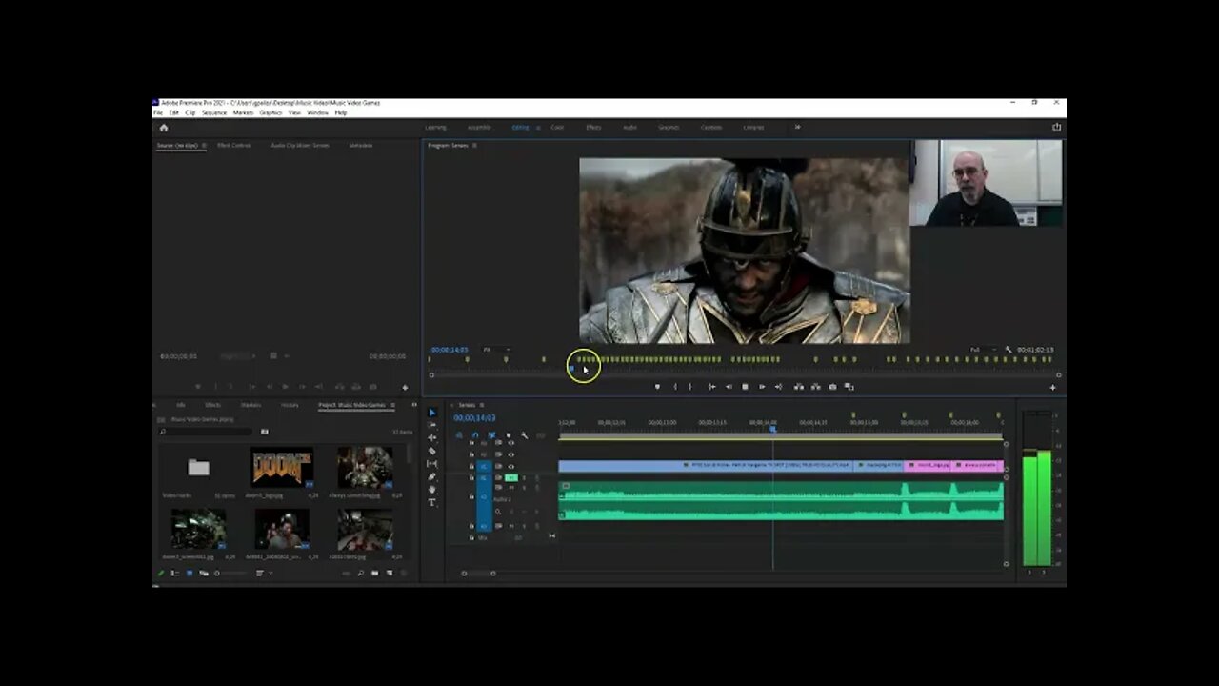This screenshot has height=686, width=1219.
Task: Click the Home icon
Action: [x=163, y=127]
